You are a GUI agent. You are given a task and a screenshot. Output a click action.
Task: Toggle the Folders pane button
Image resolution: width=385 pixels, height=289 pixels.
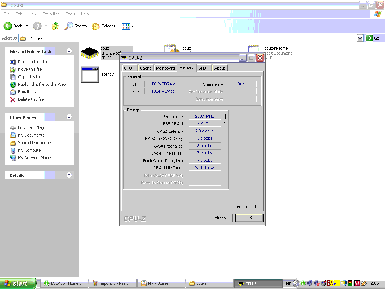pos(103,26)
